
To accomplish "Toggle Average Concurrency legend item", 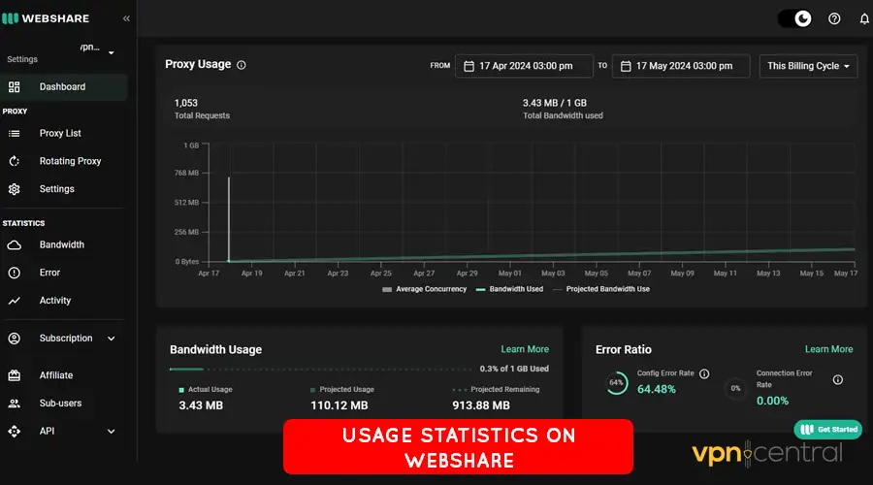I will pos(424,289).
